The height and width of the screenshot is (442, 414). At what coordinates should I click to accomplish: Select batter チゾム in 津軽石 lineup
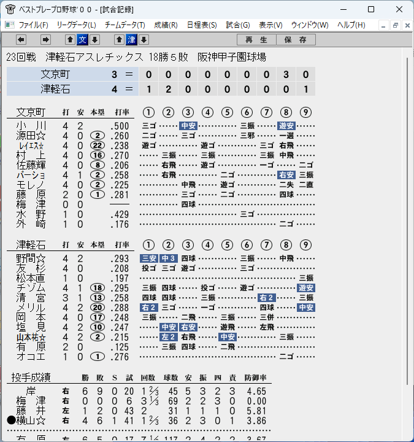31,288
